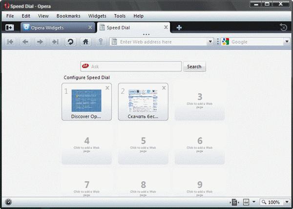Expand the address bar history dropdown

(210, 42)
